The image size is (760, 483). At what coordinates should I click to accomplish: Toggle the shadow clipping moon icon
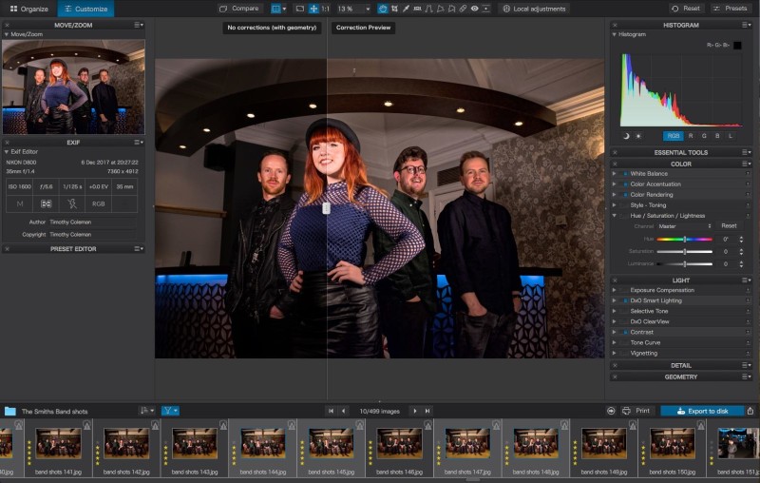[626, 136]
